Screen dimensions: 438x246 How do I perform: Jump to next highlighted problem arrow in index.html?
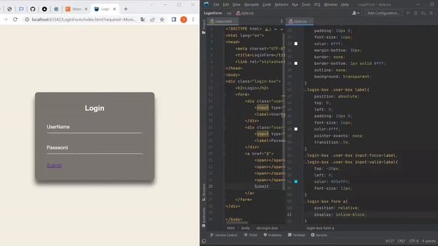coord(281,29)
